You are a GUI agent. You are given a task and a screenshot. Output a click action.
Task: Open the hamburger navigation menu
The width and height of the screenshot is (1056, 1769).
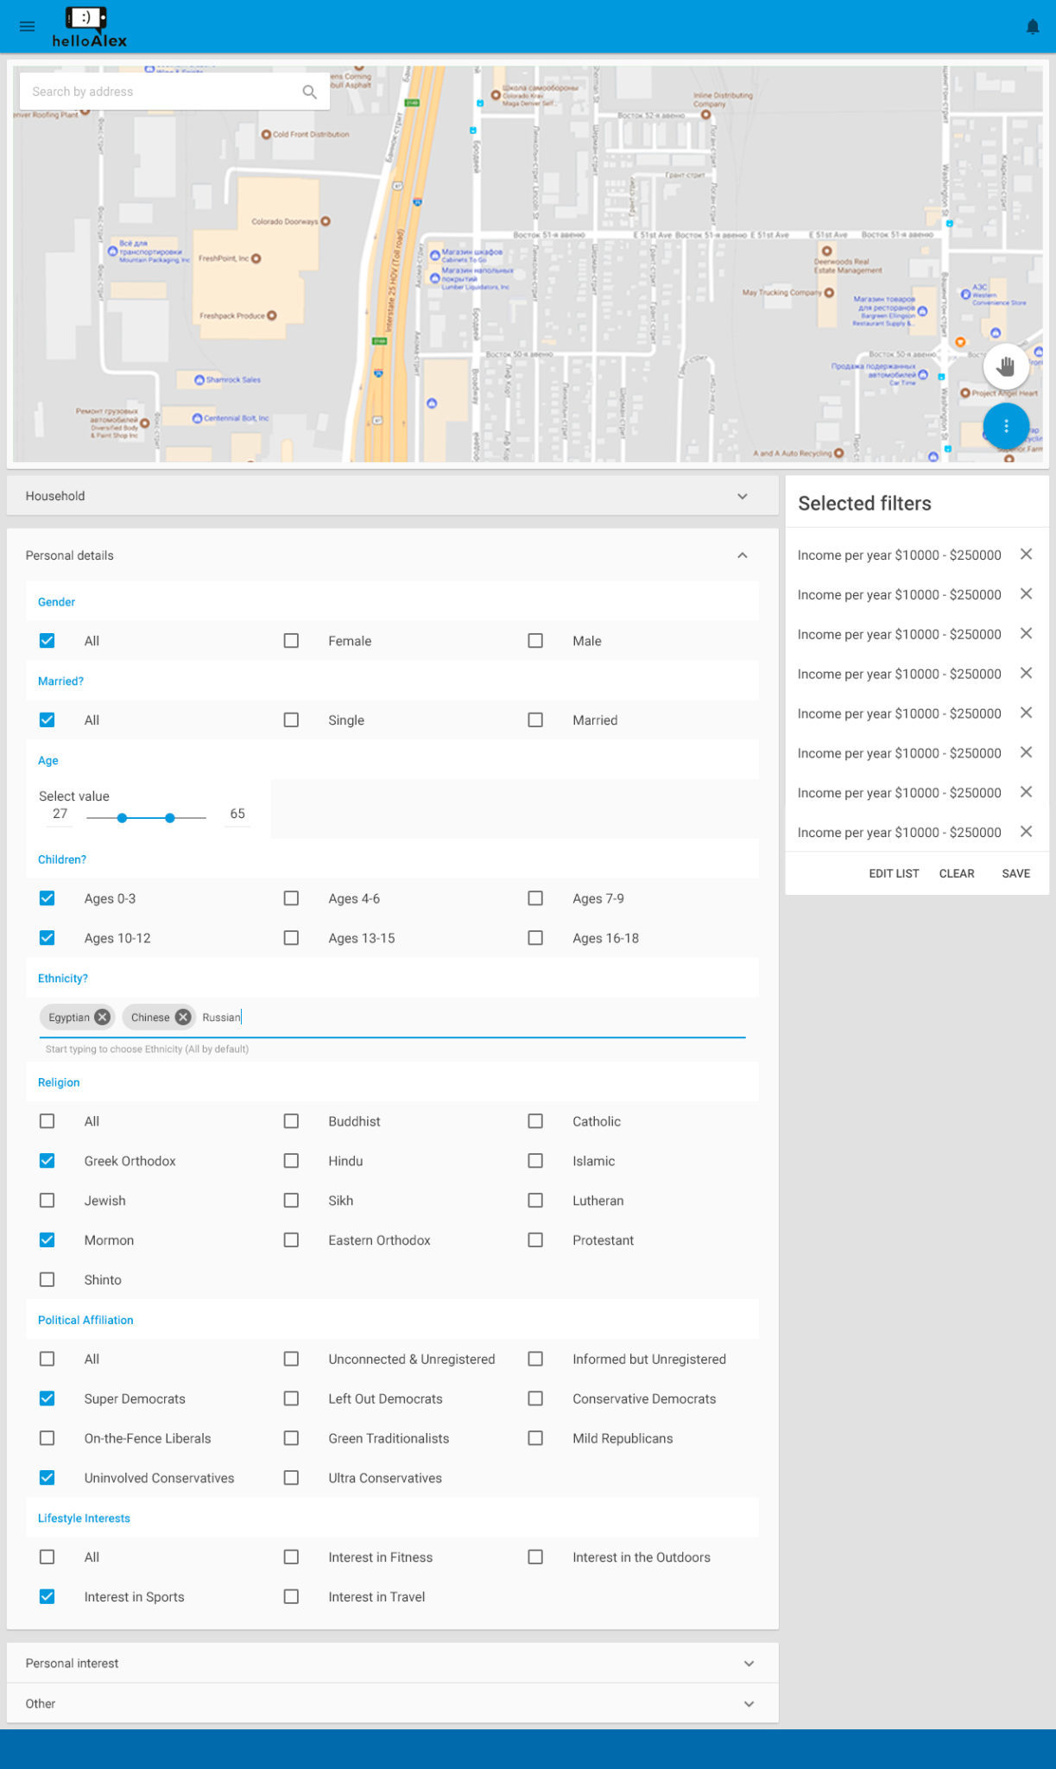27,27
